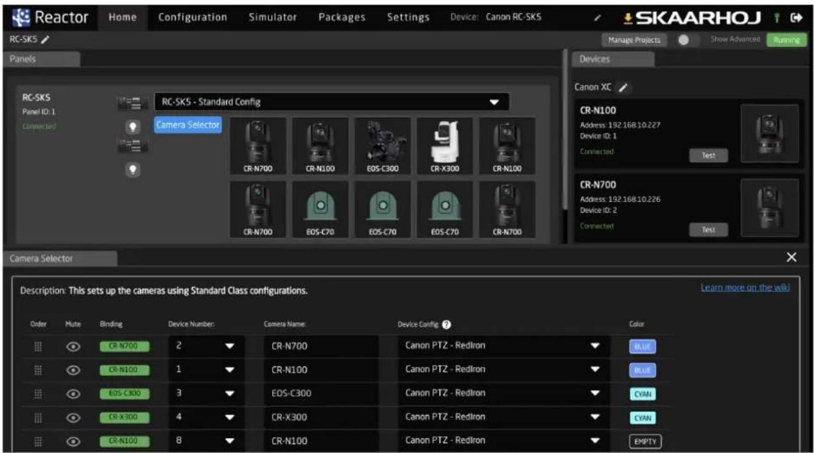This screenshot has height=453, width=814.
Task: Open the Simulator menu
Action: point(273,18)
